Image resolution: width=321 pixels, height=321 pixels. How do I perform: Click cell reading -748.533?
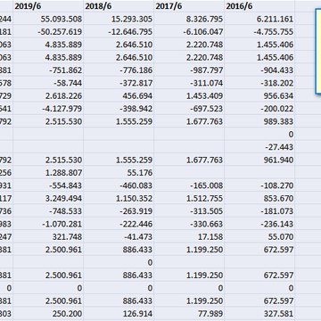[x=48, y=210]
